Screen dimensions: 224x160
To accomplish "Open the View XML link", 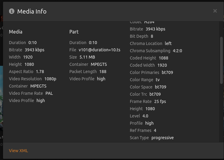I will (x=18, y=151).
